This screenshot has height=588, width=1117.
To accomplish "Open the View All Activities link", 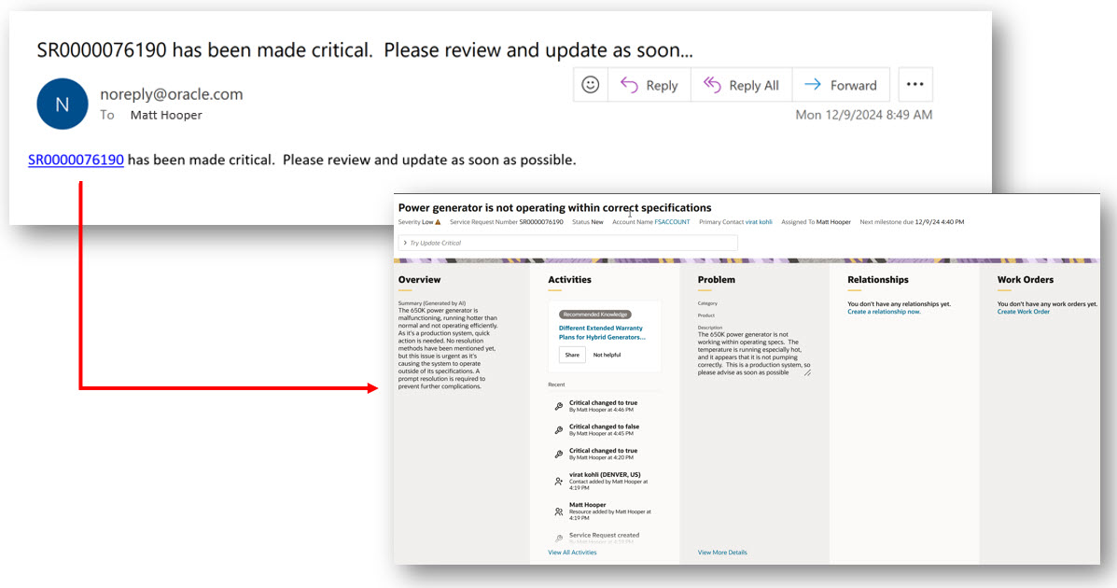I will pos(572,553).
